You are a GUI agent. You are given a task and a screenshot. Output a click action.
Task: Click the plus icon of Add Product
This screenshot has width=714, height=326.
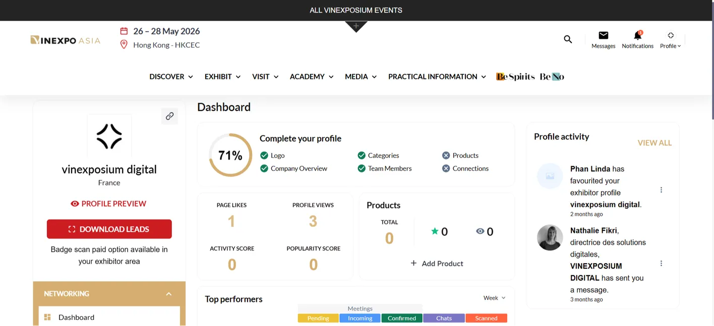coord(413,263)
